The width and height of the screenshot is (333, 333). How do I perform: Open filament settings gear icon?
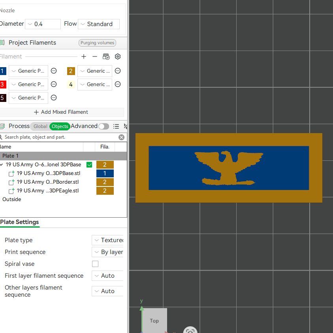pyautogui.click(x=118, y=56)
